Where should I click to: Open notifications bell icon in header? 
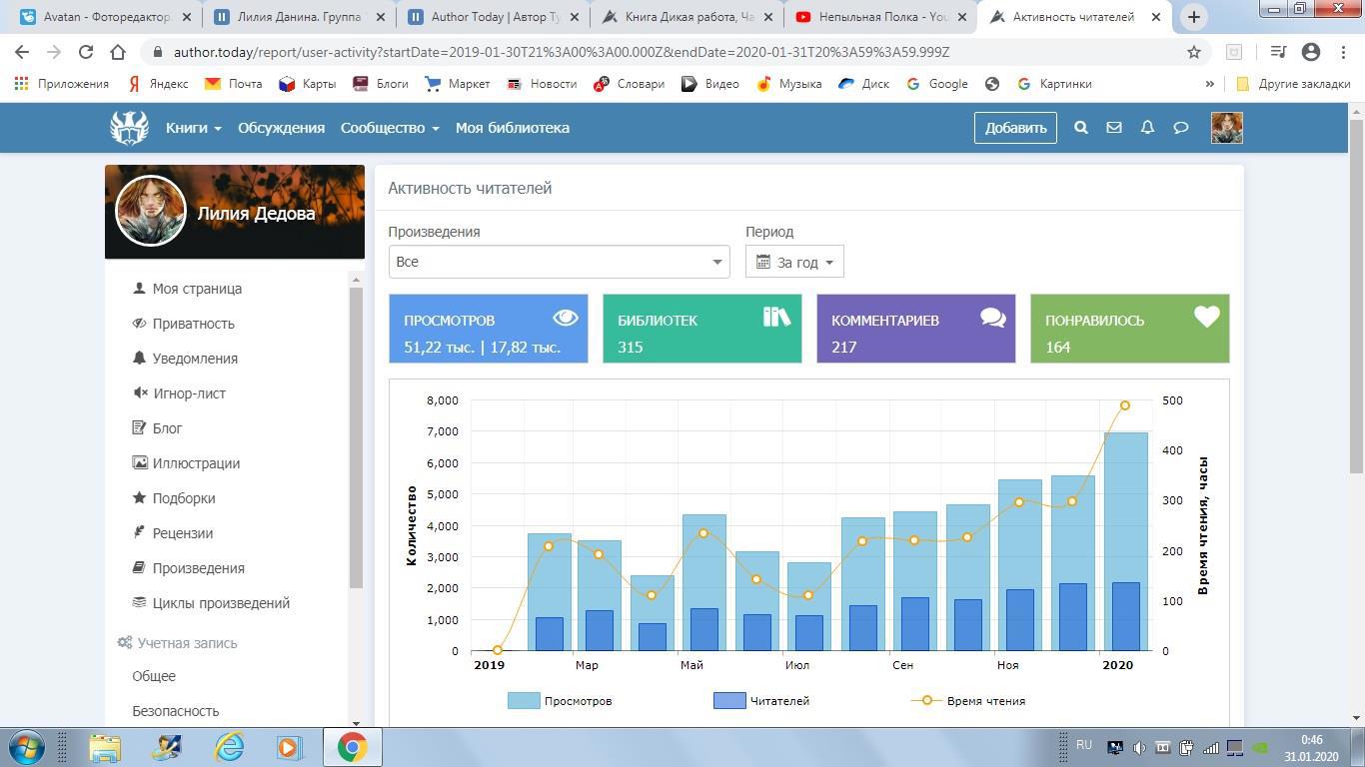click(1147, 128)
